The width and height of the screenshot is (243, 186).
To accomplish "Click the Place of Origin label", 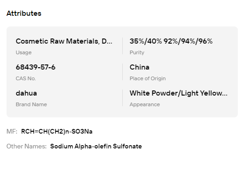I will tap(148, 78).
